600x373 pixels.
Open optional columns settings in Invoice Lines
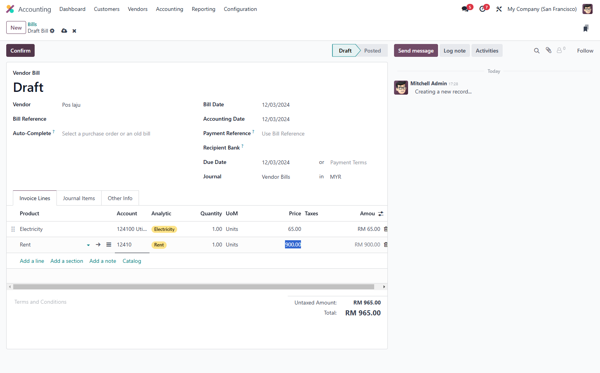381,214
